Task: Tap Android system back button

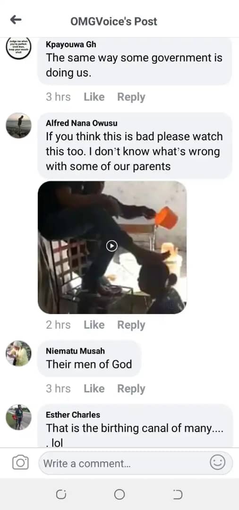Action: point(178,494)
